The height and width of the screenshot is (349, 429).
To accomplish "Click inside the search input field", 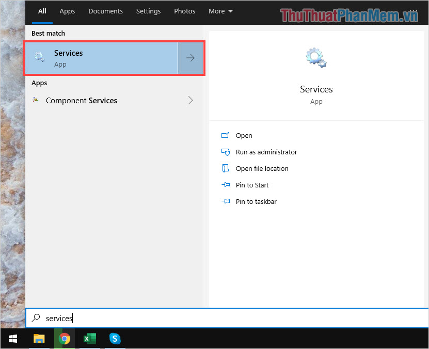I will click(155, 318).
